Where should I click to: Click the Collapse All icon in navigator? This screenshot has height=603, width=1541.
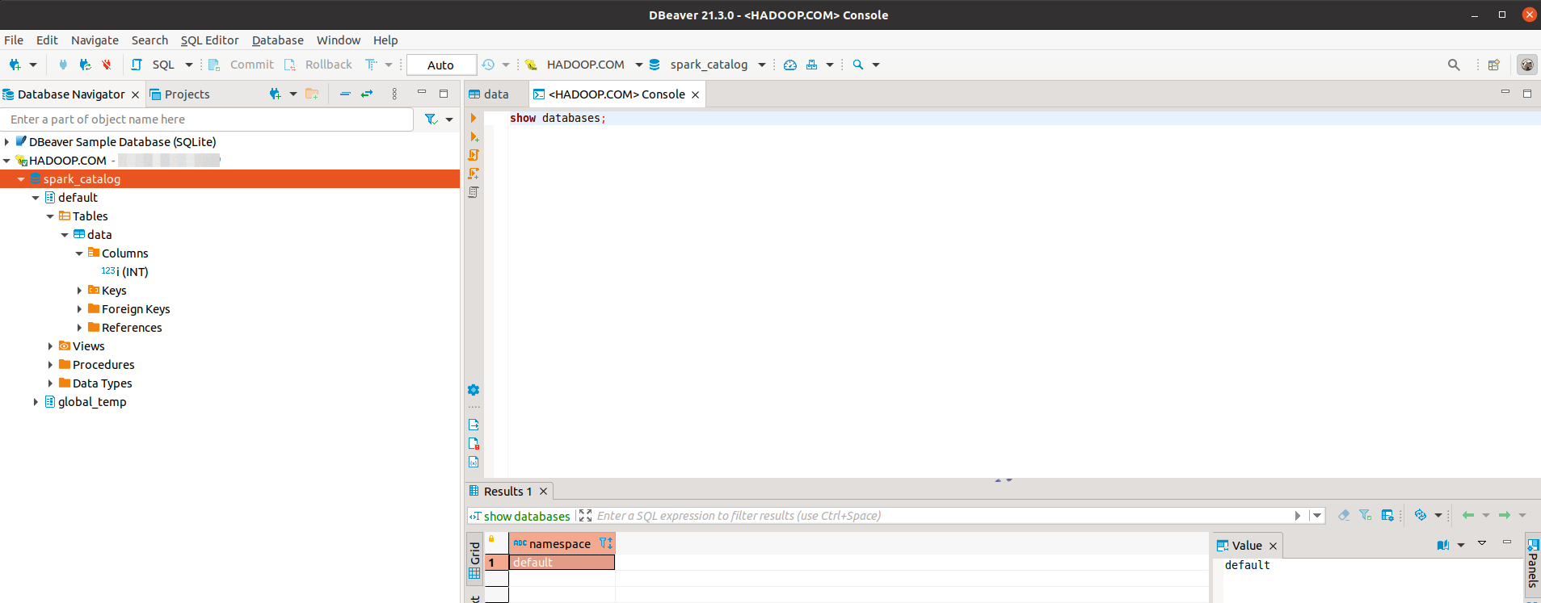point(345,94)
